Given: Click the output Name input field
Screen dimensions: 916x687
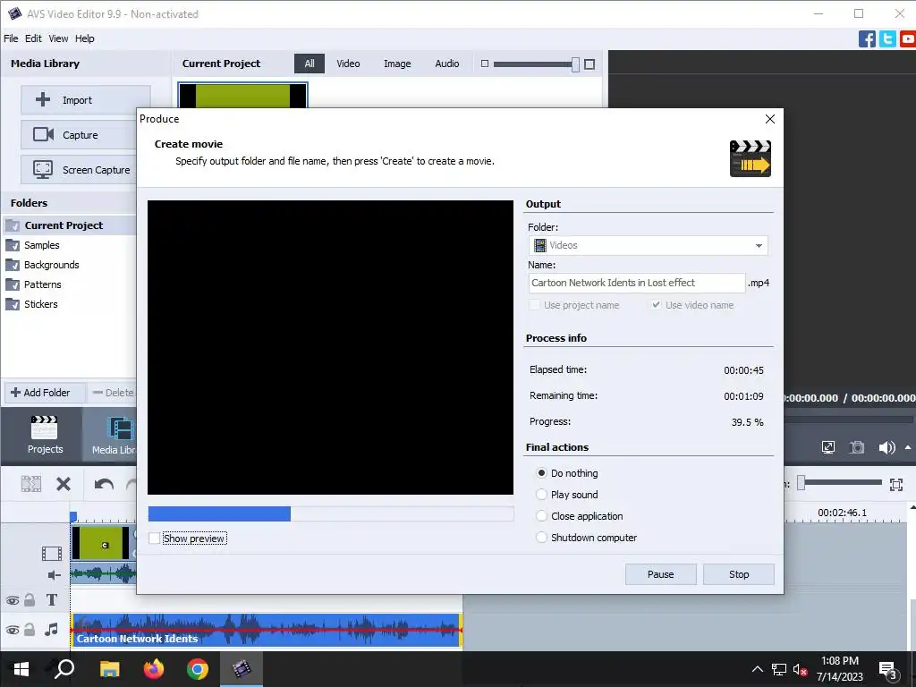Looking at the screenshot, I should click(637, 283).
